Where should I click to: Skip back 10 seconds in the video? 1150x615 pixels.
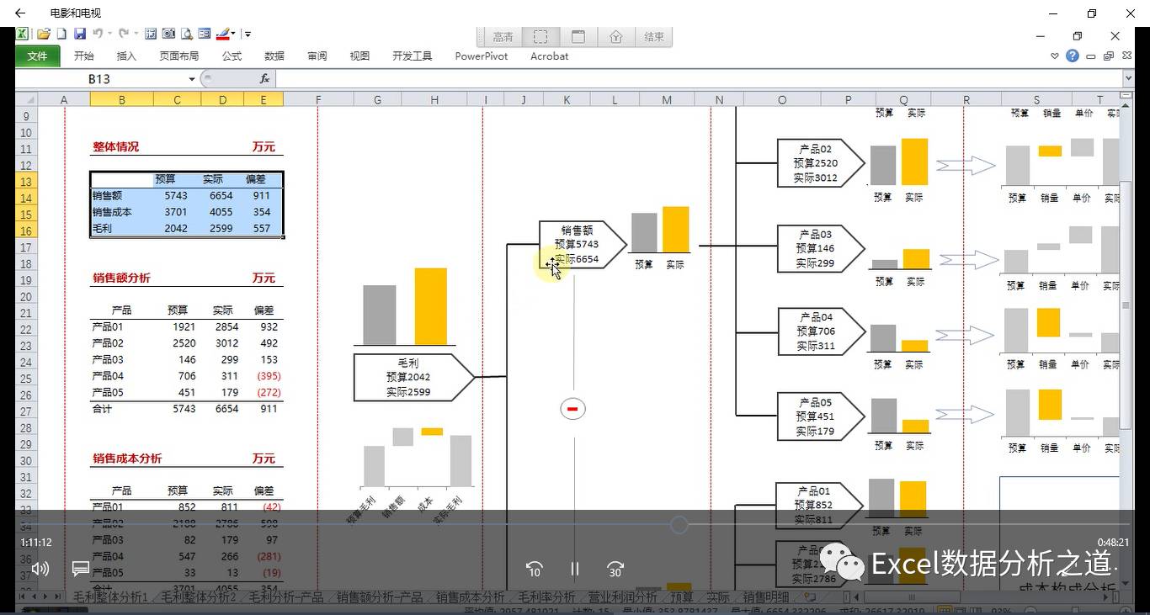tap(534, 569)
